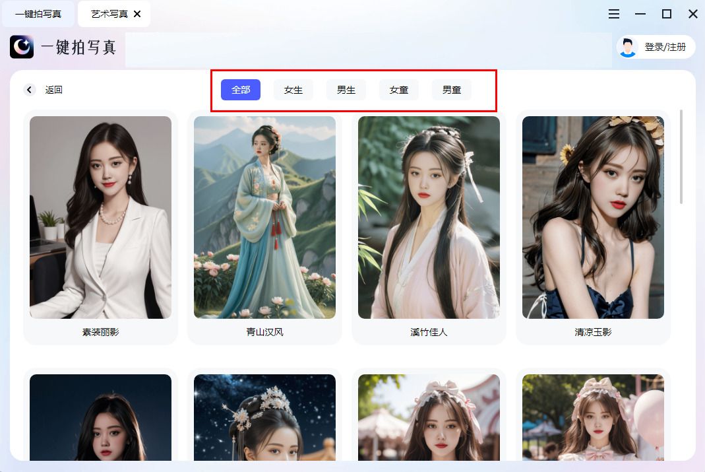The image size is (705, 472).
Task: Show the 女童 category
Action: point(399,90)
